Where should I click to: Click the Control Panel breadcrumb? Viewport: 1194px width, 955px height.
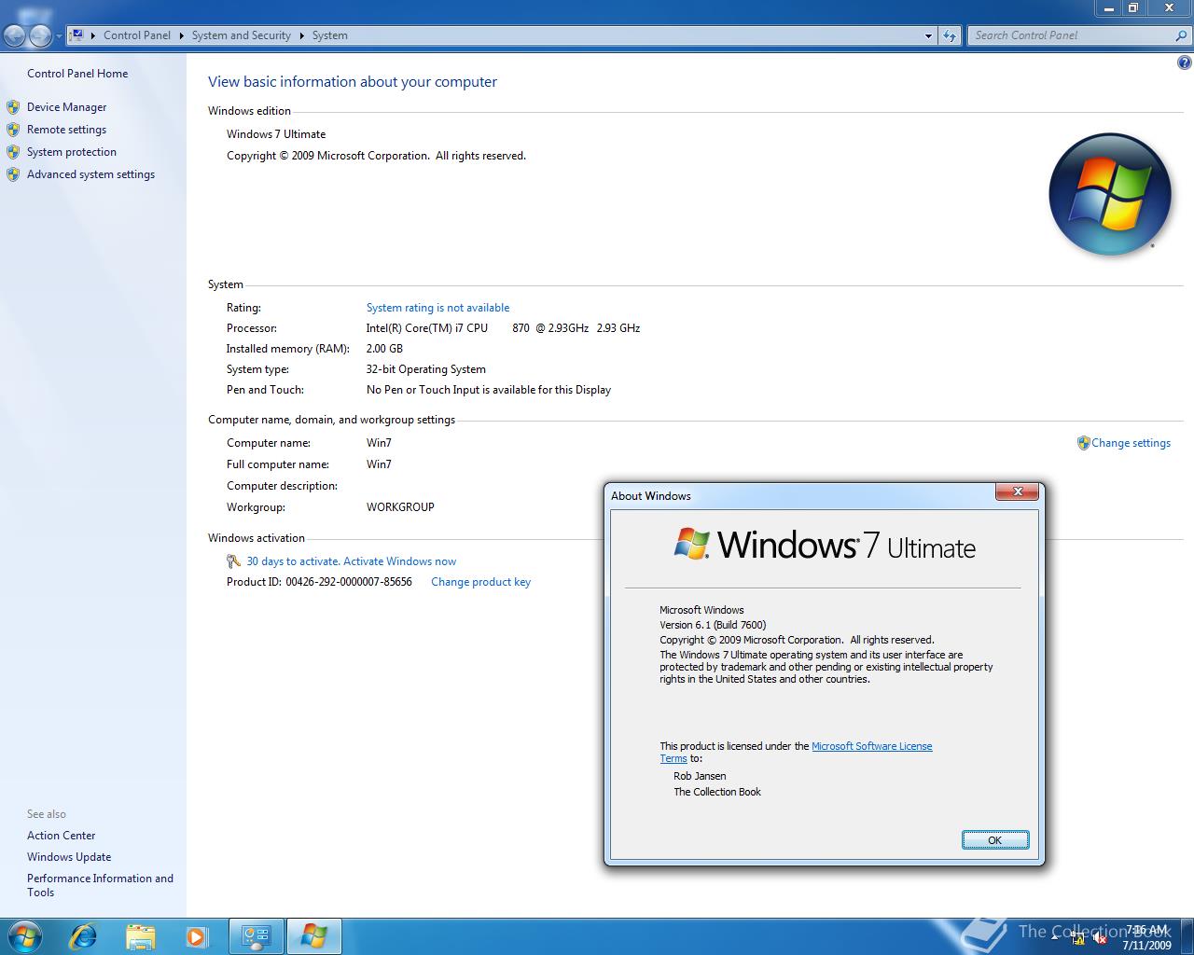point(137,35)
